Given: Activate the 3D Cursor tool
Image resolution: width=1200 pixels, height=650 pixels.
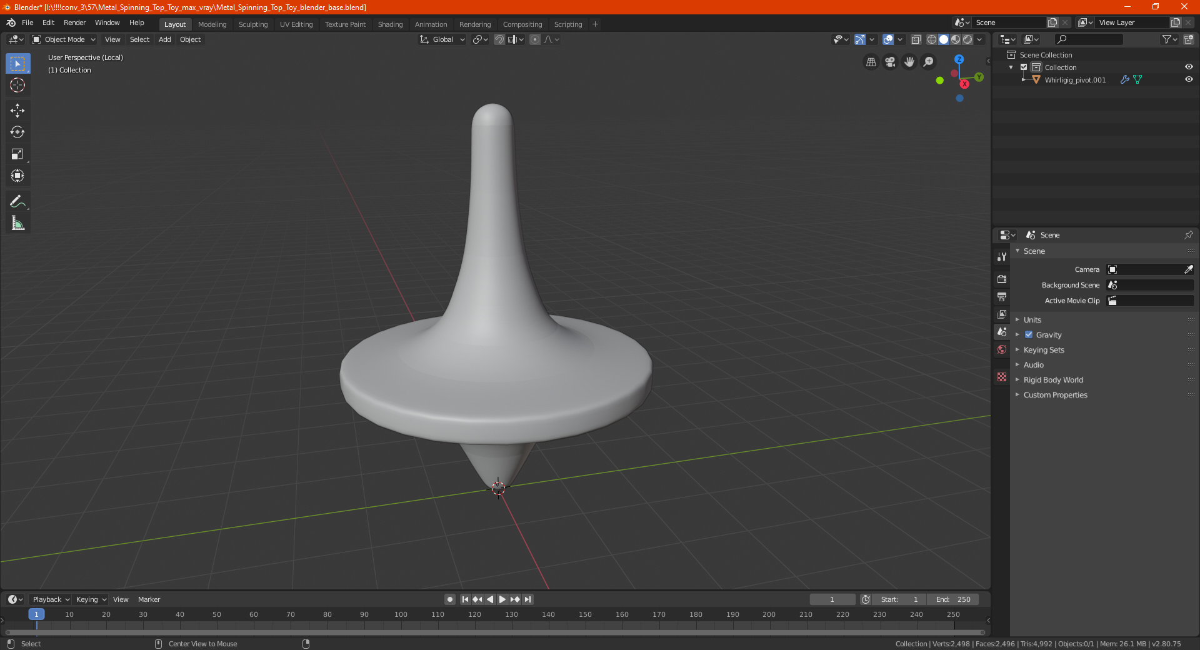Looking at the screenshot, I should tap(17, 86).
